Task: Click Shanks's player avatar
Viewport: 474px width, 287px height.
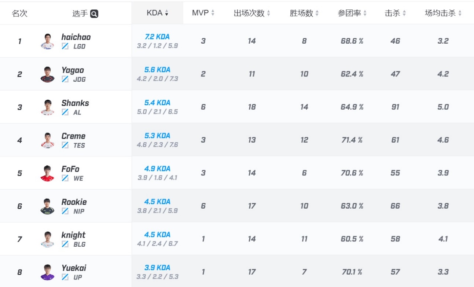Action: click(x=47, y=107)
